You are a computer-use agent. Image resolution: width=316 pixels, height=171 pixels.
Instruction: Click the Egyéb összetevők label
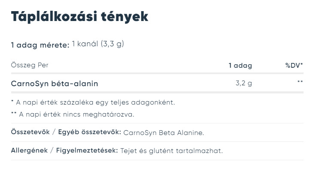coord(89,132)
